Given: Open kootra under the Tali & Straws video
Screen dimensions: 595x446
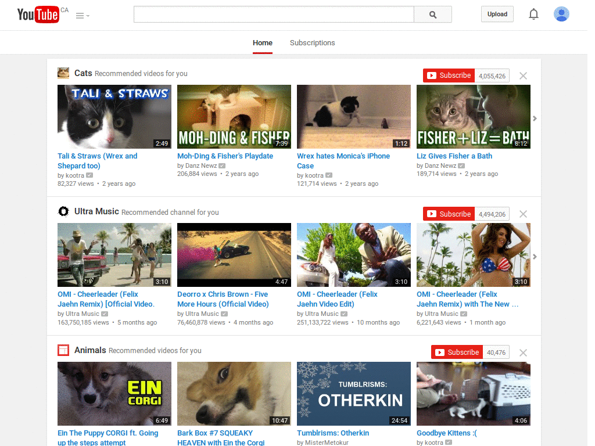Looking at the screenshot, I should pyautogui.click(x=75, y=175).
